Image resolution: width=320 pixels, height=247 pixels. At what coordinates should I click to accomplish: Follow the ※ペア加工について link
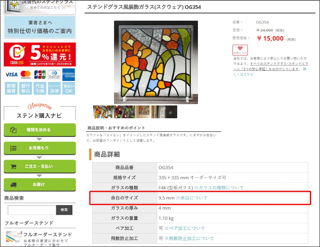185,228
